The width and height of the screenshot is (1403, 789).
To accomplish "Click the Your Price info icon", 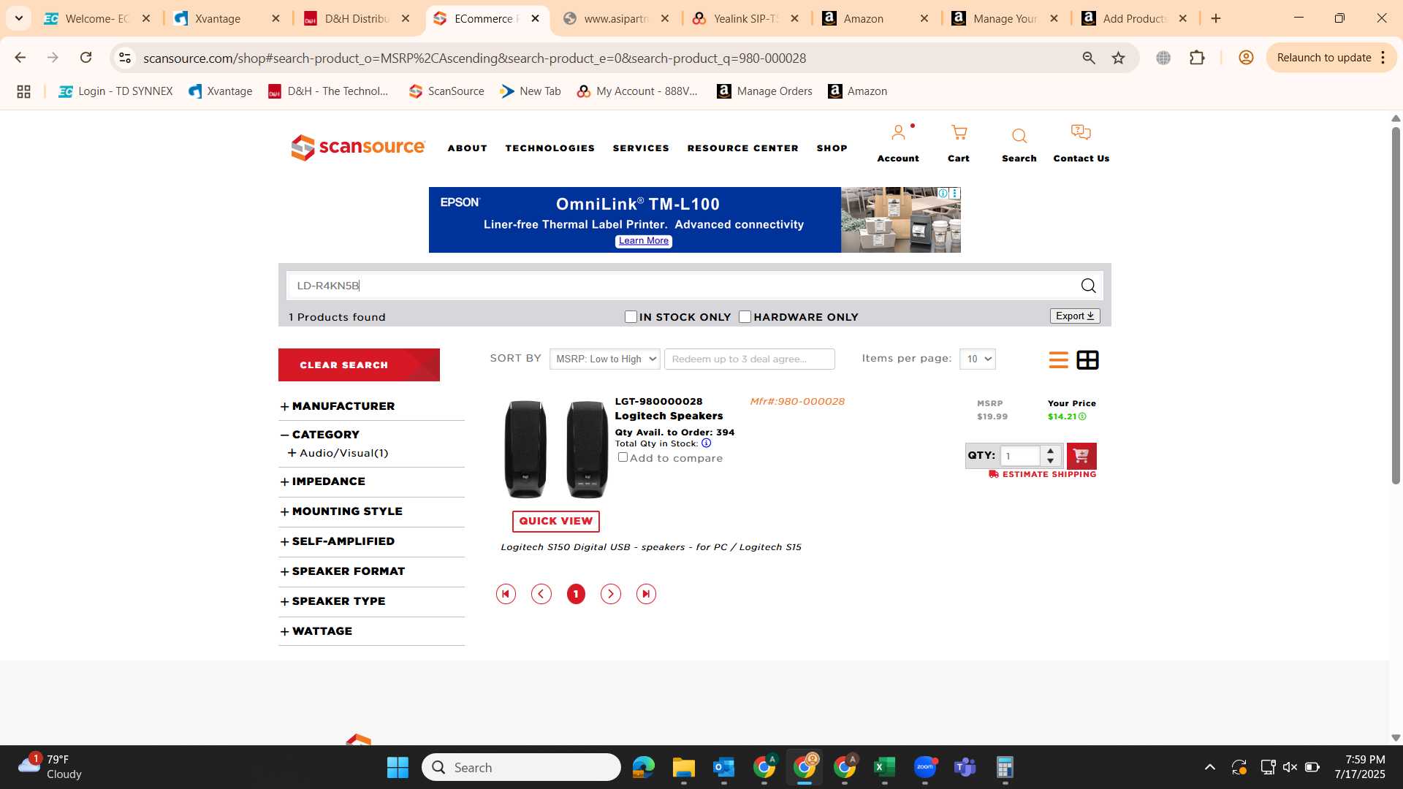I will click(1082, 416).
